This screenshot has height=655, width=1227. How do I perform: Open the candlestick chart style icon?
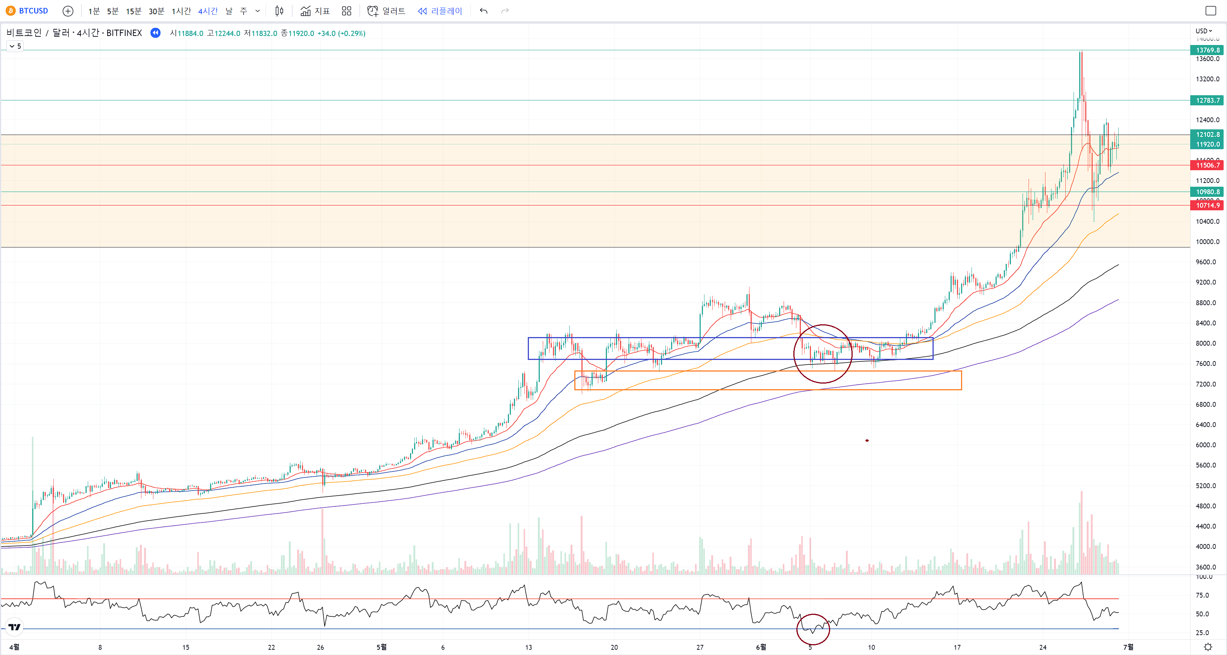point(279,11)
